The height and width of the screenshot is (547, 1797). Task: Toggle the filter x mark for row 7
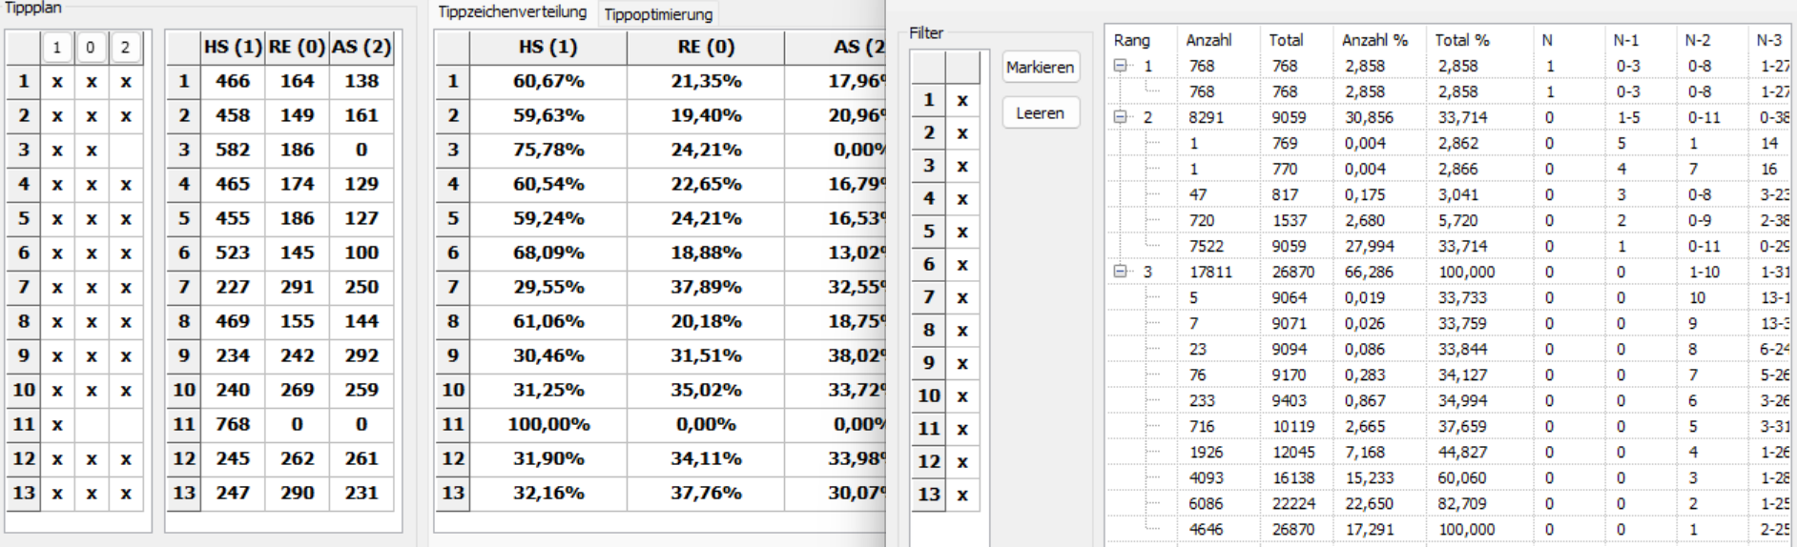962,297
